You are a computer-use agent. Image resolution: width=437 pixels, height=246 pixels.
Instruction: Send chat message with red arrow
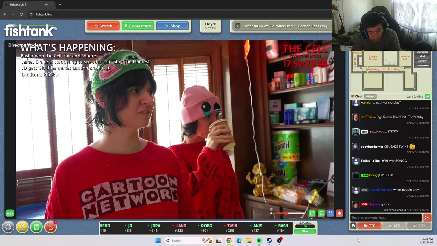(x=427, y=218)
